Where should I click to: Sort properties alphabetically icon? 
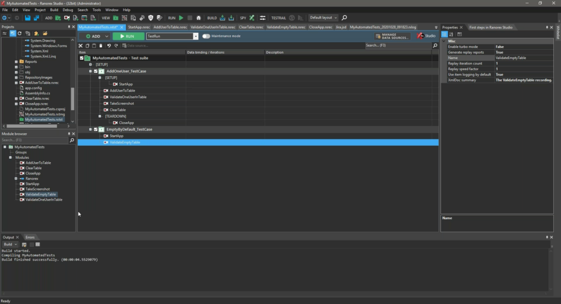(x=451, y=35)
